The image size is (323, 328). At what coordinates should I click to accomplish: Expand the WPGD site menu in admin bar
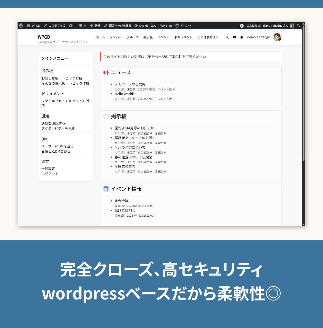click(x=33, y=26)
